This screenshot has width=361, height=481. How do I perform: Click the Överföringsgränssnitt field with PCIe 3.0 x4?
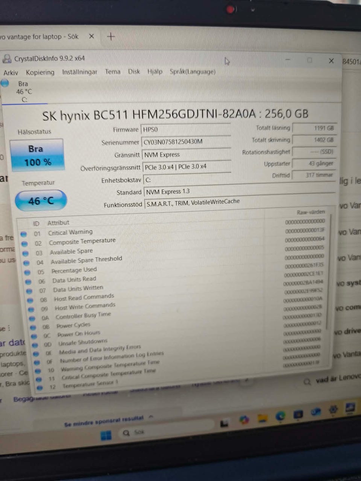(x=187, y=166)
